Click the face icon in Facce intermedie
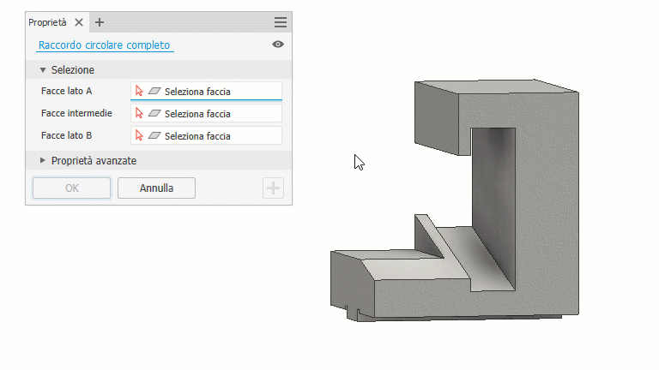 tap(154, 113)
